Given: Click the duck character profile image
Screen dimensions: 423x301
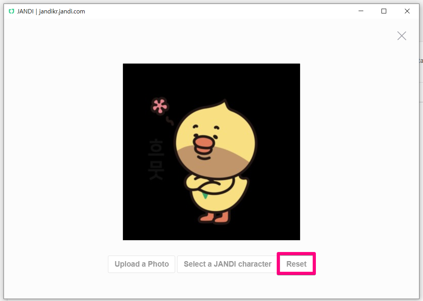Looking at the screenshot, I should [x=211, y=152].
